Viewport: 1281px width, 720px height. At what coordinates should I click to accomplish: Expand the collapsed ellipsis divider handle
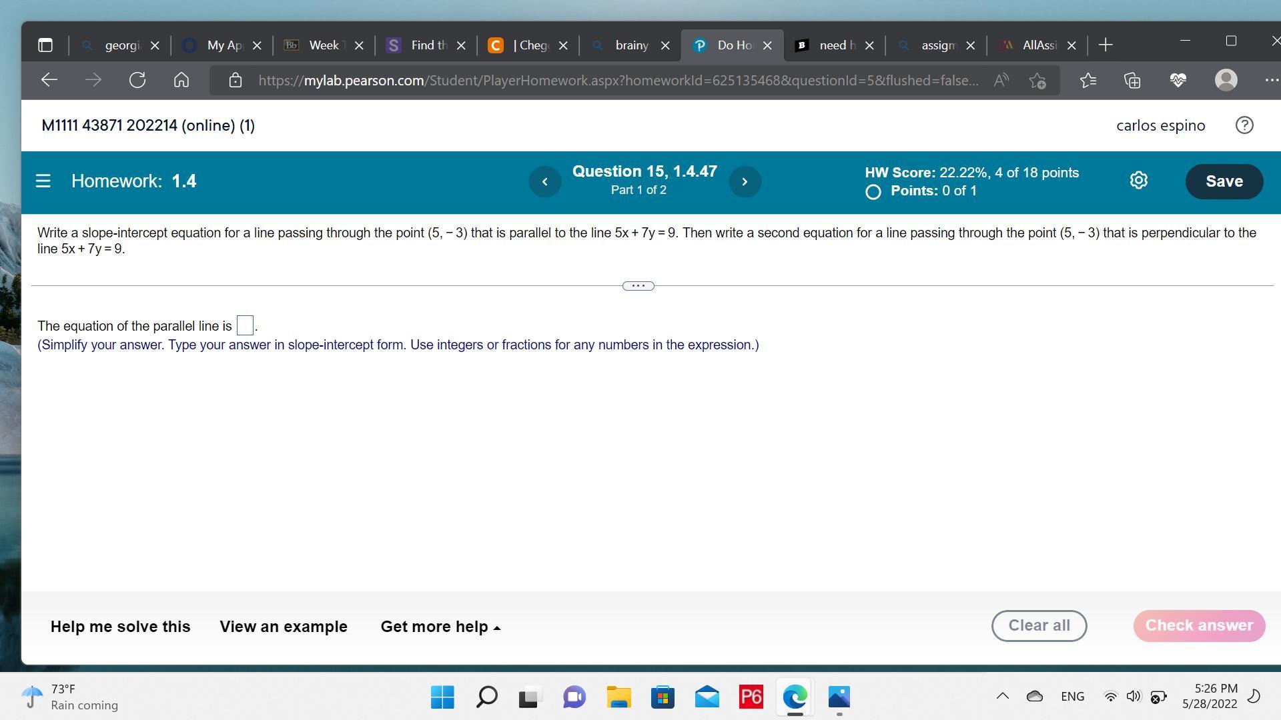(x=638, y=286)
